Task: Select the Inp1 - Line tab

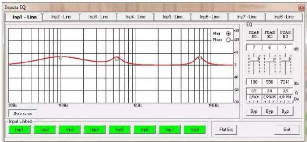Action: (24, 17)
